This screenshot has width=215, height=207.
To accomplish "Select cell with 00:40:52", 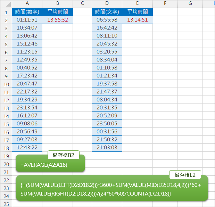I will [27, 68].
